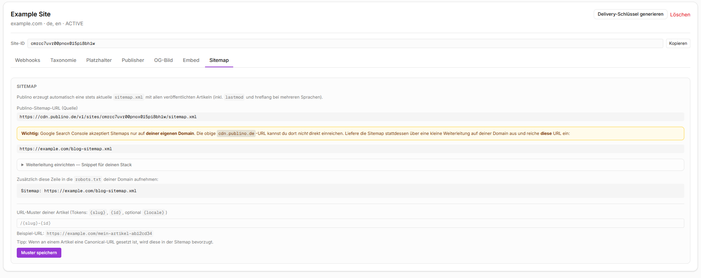
Task: Switch to the Taxonomie tab
Action: point(63,60)
